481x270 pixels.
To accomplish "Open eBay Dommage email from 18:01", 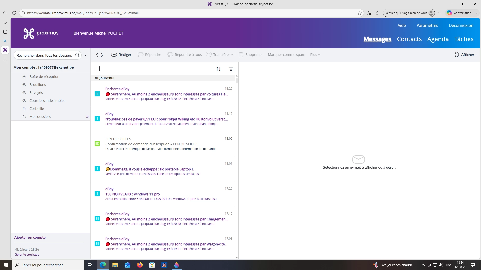I will [x=163, y=169].
